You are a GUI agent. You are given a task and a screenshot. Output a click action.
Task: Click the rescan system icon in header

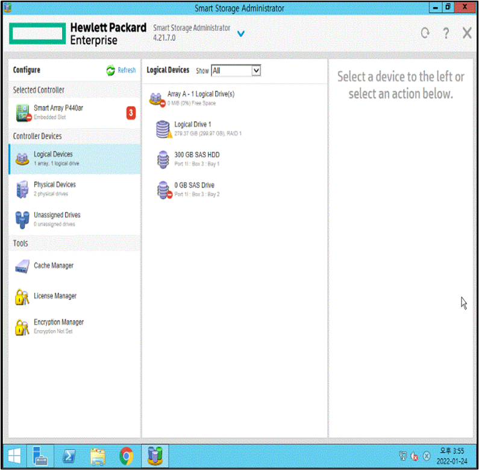point(425,33)
